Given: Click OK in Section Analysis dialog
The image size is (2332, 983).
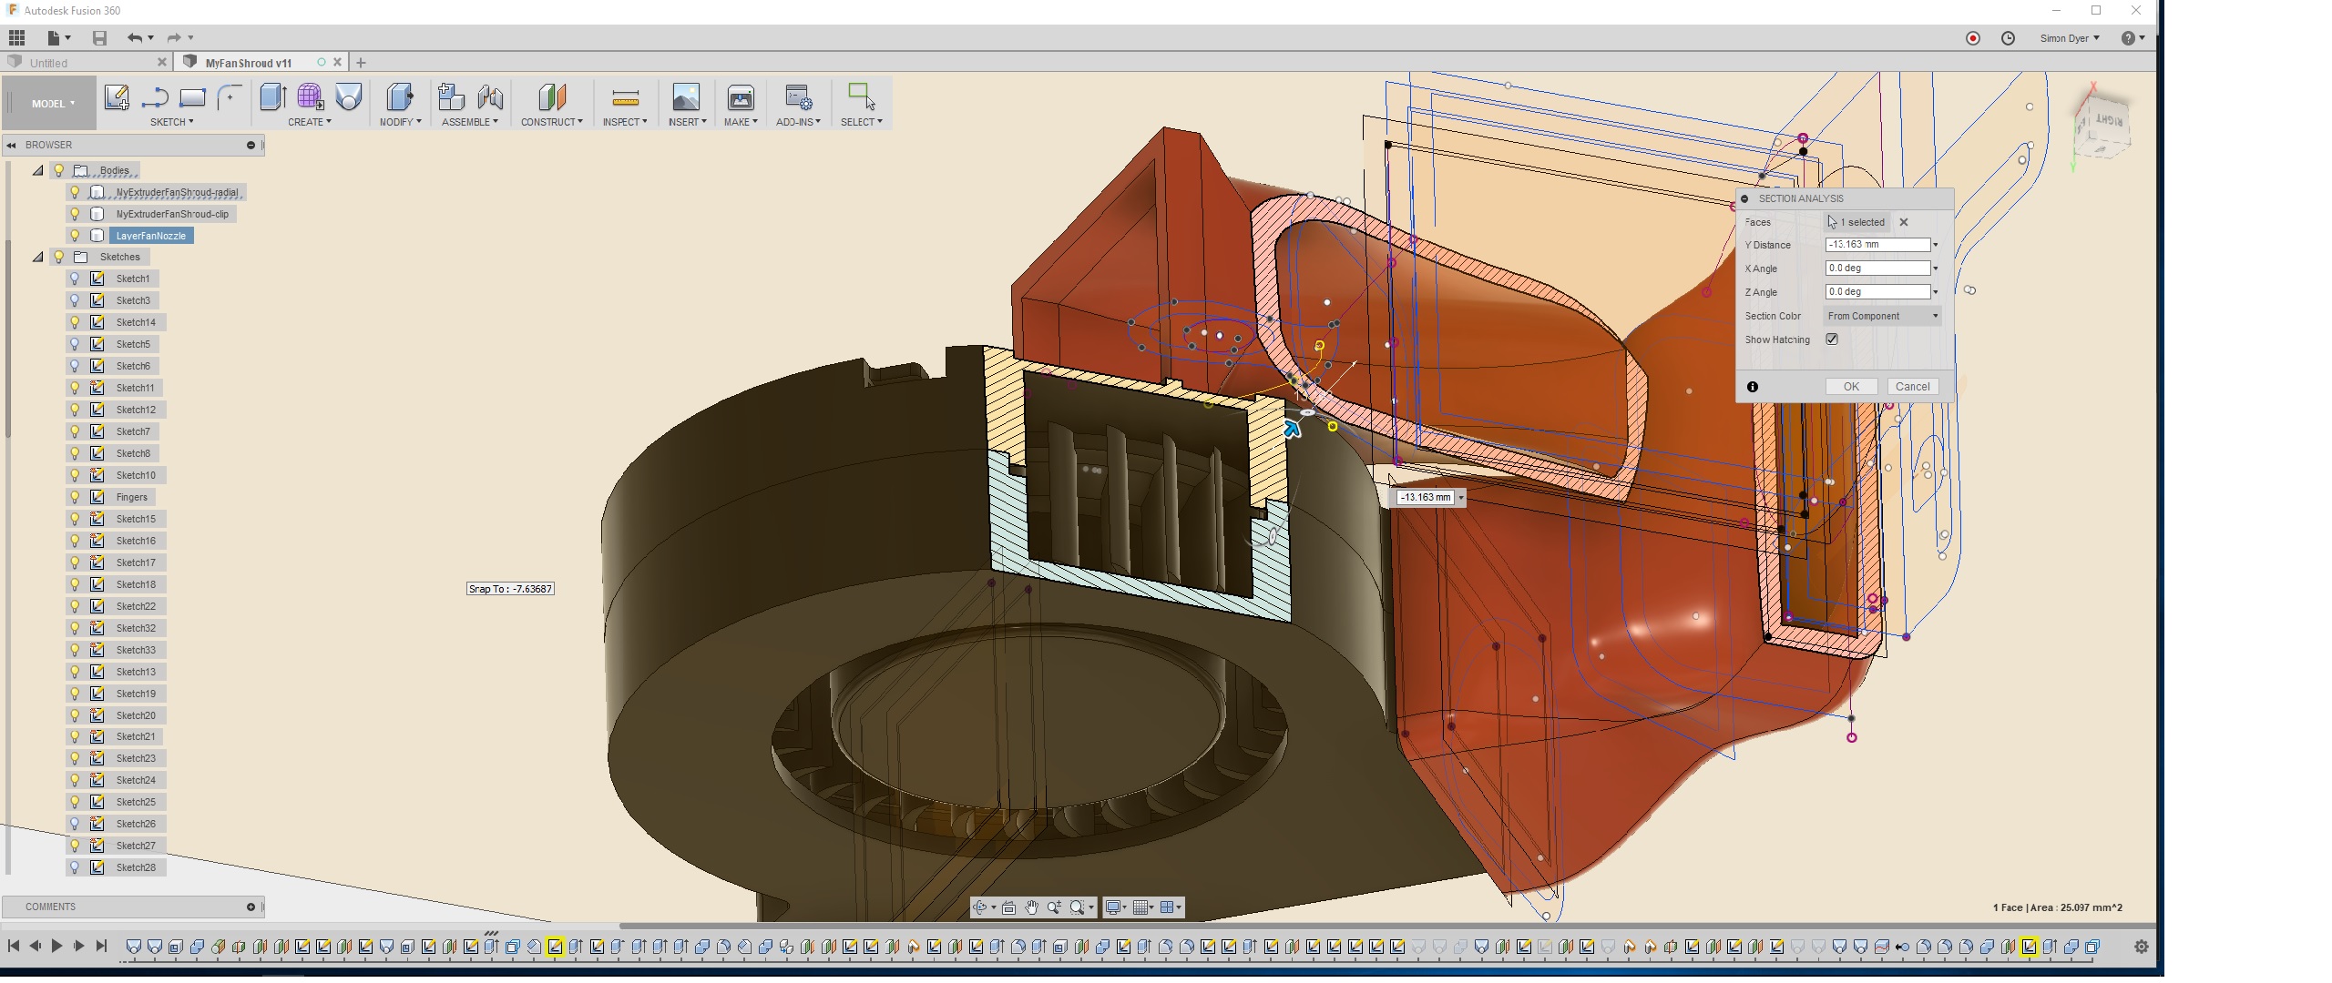Looking at the screenshot, I should [1850, 386].
